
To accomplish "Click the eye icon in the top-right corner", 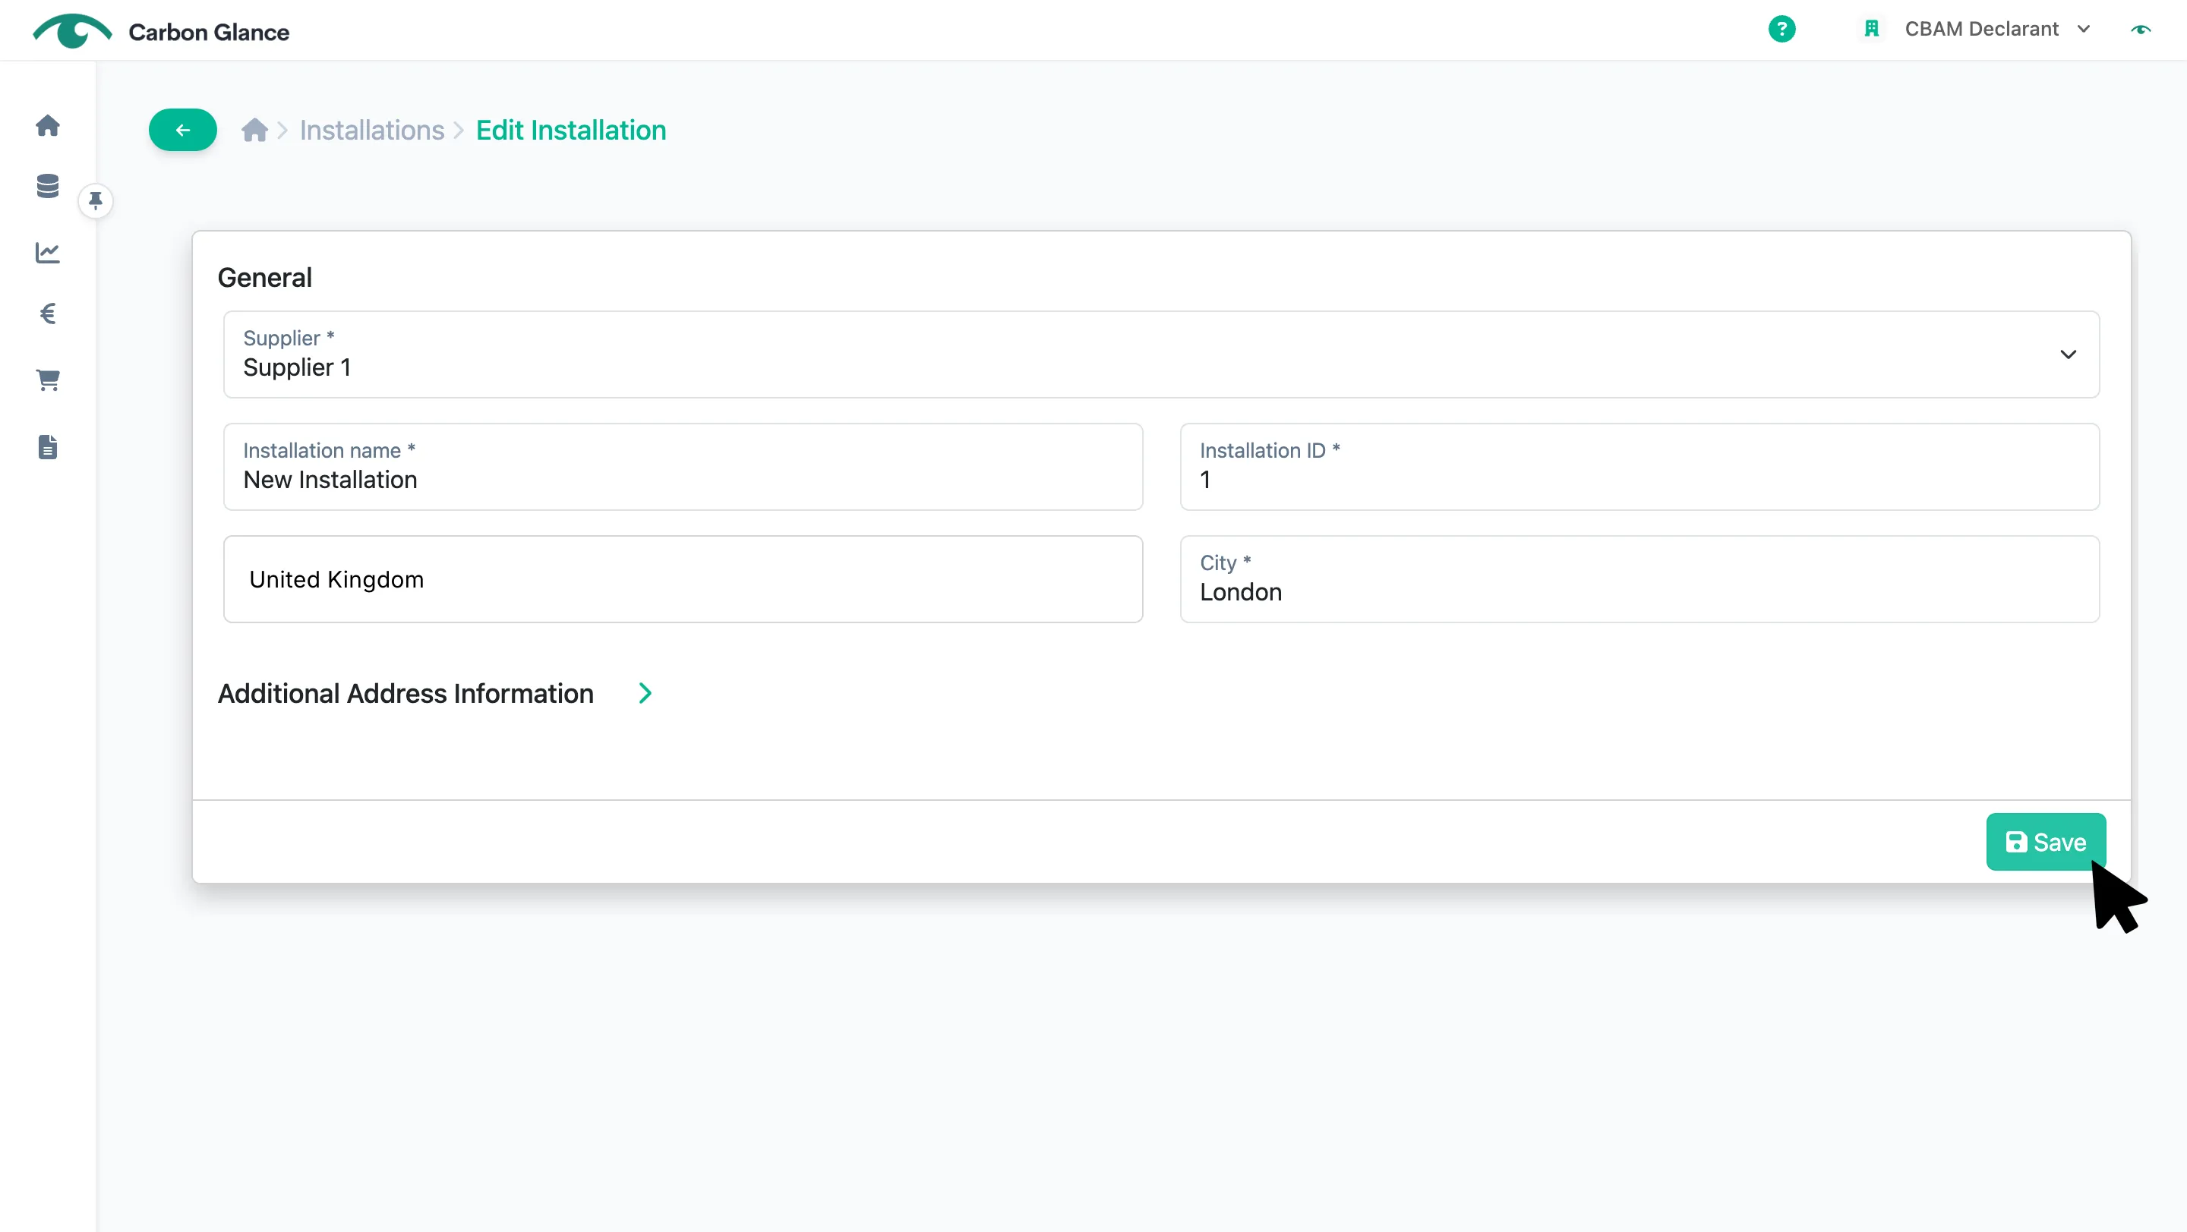I will coord(2141,29).
